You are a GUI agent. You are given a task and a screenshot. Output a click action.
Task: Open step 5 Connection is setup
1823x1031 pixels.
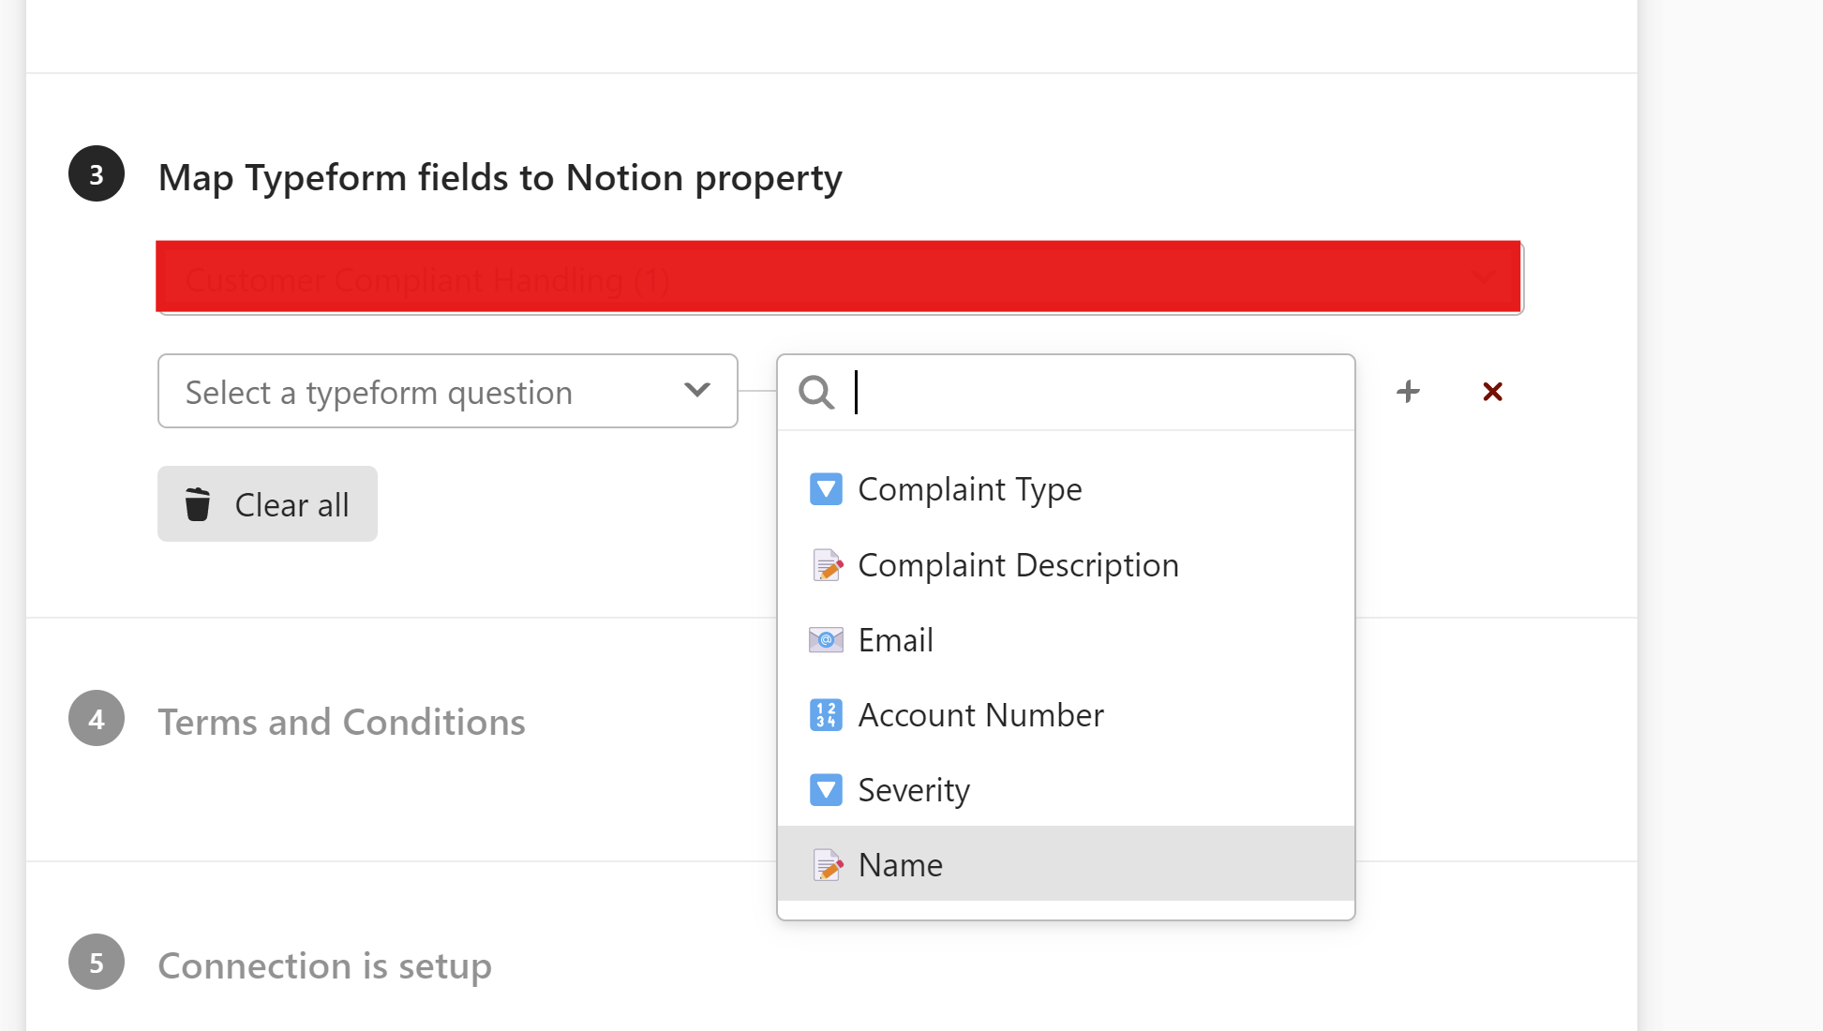coord(324,965)
